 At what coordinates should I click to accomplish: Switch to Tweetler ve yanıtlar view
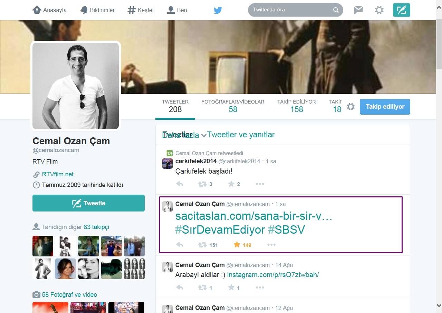241,135
